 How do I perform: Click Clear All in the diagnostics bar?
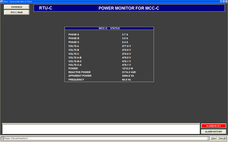coord(222,138)
